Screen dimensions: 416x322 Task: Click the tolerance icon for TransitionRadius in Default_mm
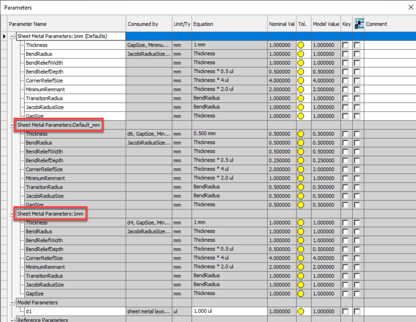click(301, 187)
